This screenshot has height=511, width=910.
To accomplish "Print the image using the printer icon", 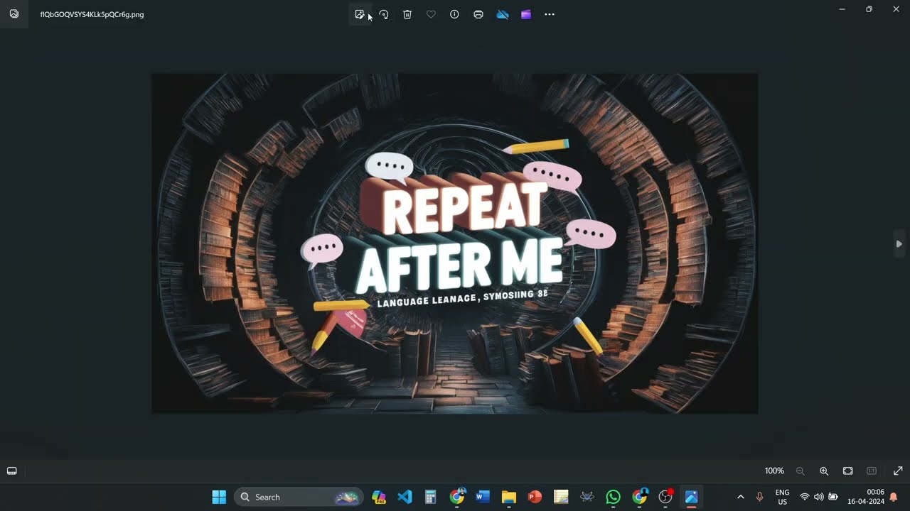I will pos(478,14).
